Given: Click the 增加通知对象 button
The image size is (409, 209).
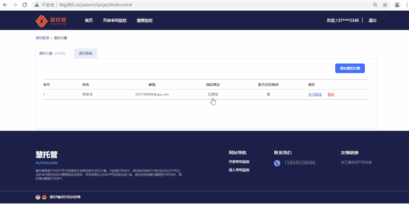Looking at the screenshot, I should pos(350,68).
